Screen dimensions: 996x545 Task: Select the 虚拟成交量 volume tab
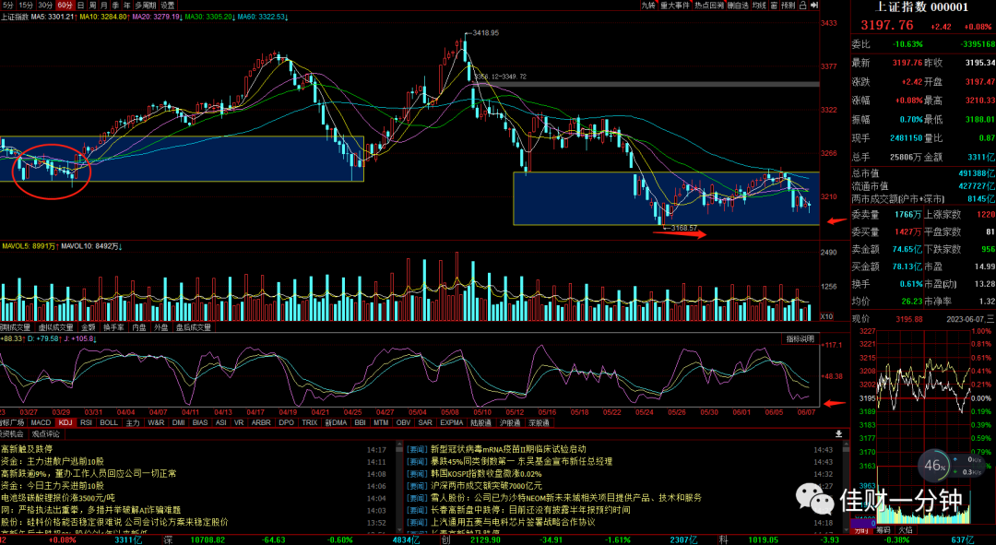56,327
